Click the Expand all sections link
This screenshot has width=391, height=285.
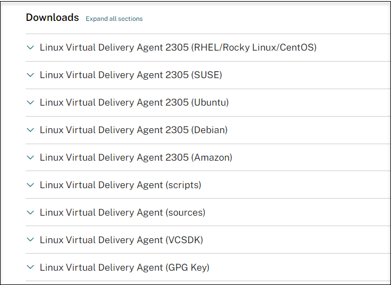(114, 19)
